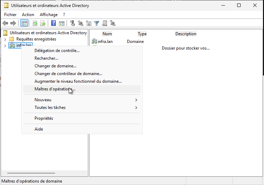Screen dimensions: 264x185
Task: Toggle the show/hide console tree button
Action: point(24,23)
